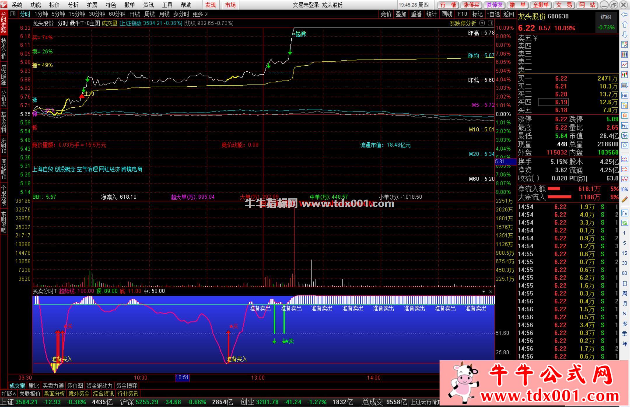Open the 资讯 menu
Image resolution: width=630 pixels, height=407 pixels.
[148, 5]
